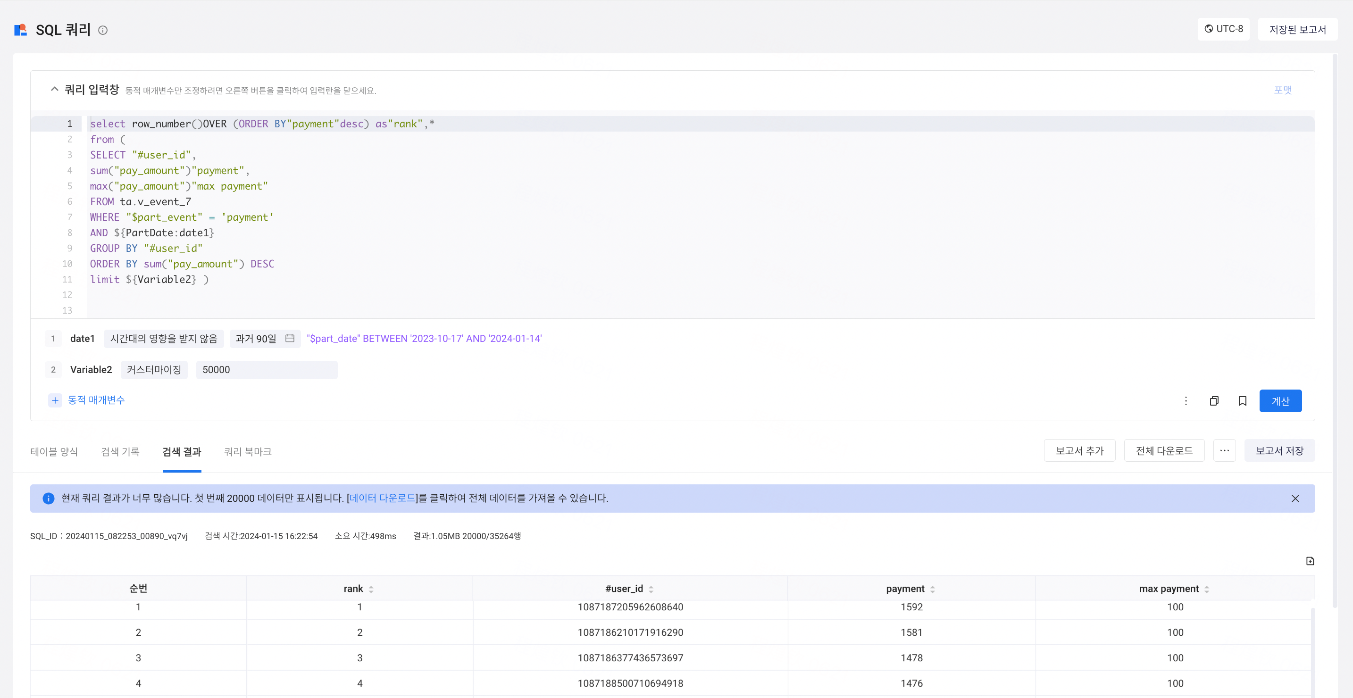Click the page vertical scrollbar

pos(1335,331)
